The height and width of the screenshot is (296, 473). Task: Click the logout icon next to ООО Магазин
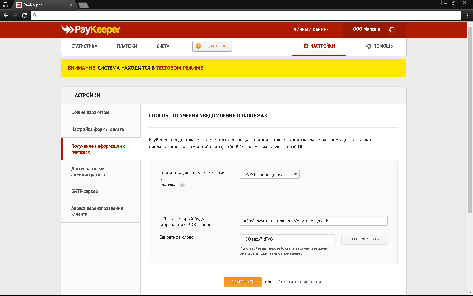tap(391, 30)
